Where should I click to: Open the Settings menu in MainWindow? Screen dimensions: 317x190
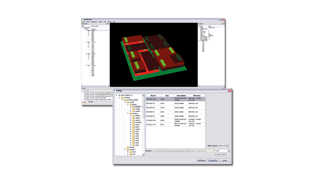[109, 22]
